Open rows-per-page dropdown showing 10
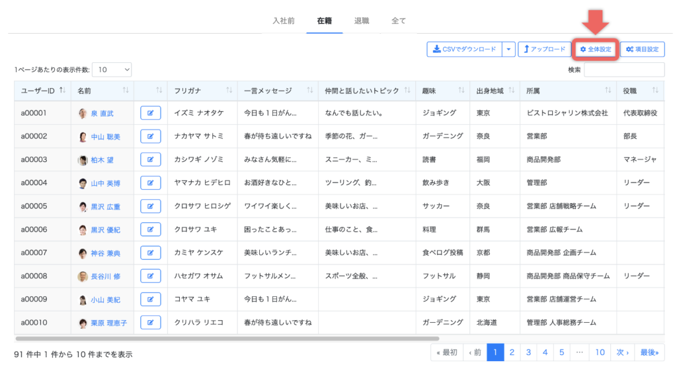Screen dimensions: 677x369 112,69
